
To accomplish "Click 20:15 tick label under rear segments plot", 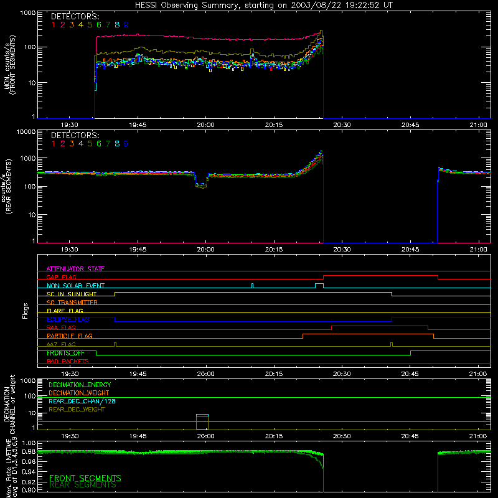I will (274, 250).
